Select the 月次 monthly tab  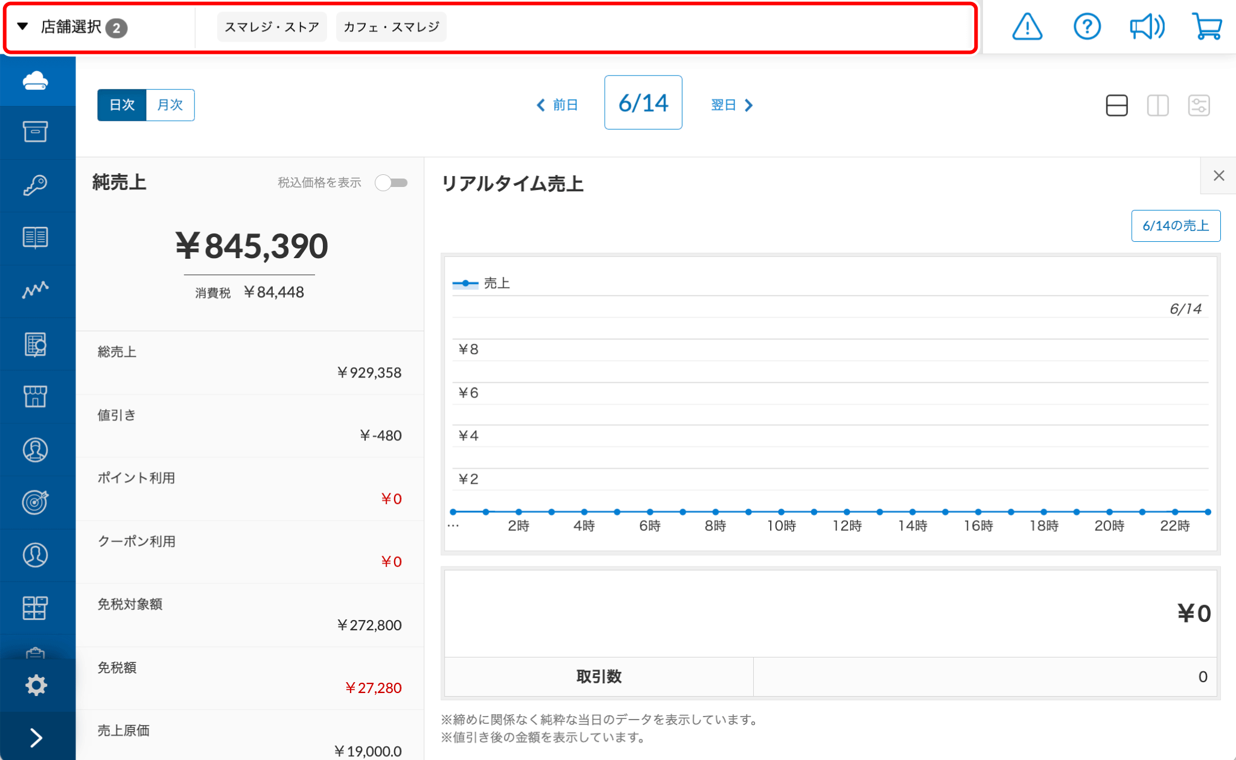pos(170,105)
